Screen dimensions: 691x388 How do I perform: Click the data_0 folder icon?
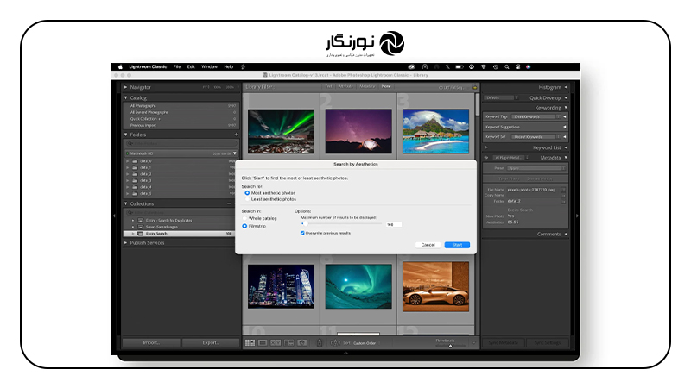click(x=135, y=161)
